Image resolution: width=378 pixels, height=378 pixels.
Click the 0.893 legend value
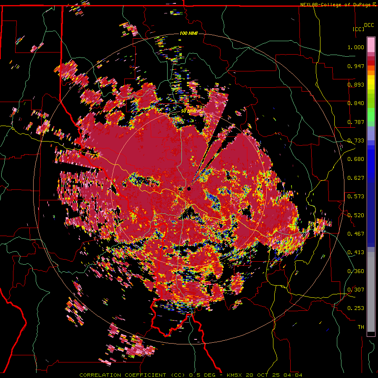356,84
